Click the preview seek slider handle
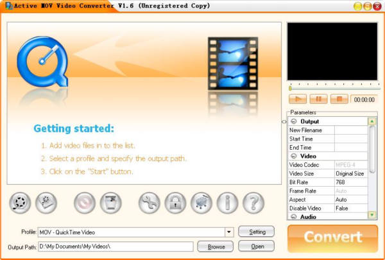The image size is (385, 260). (x=290, y=87)
